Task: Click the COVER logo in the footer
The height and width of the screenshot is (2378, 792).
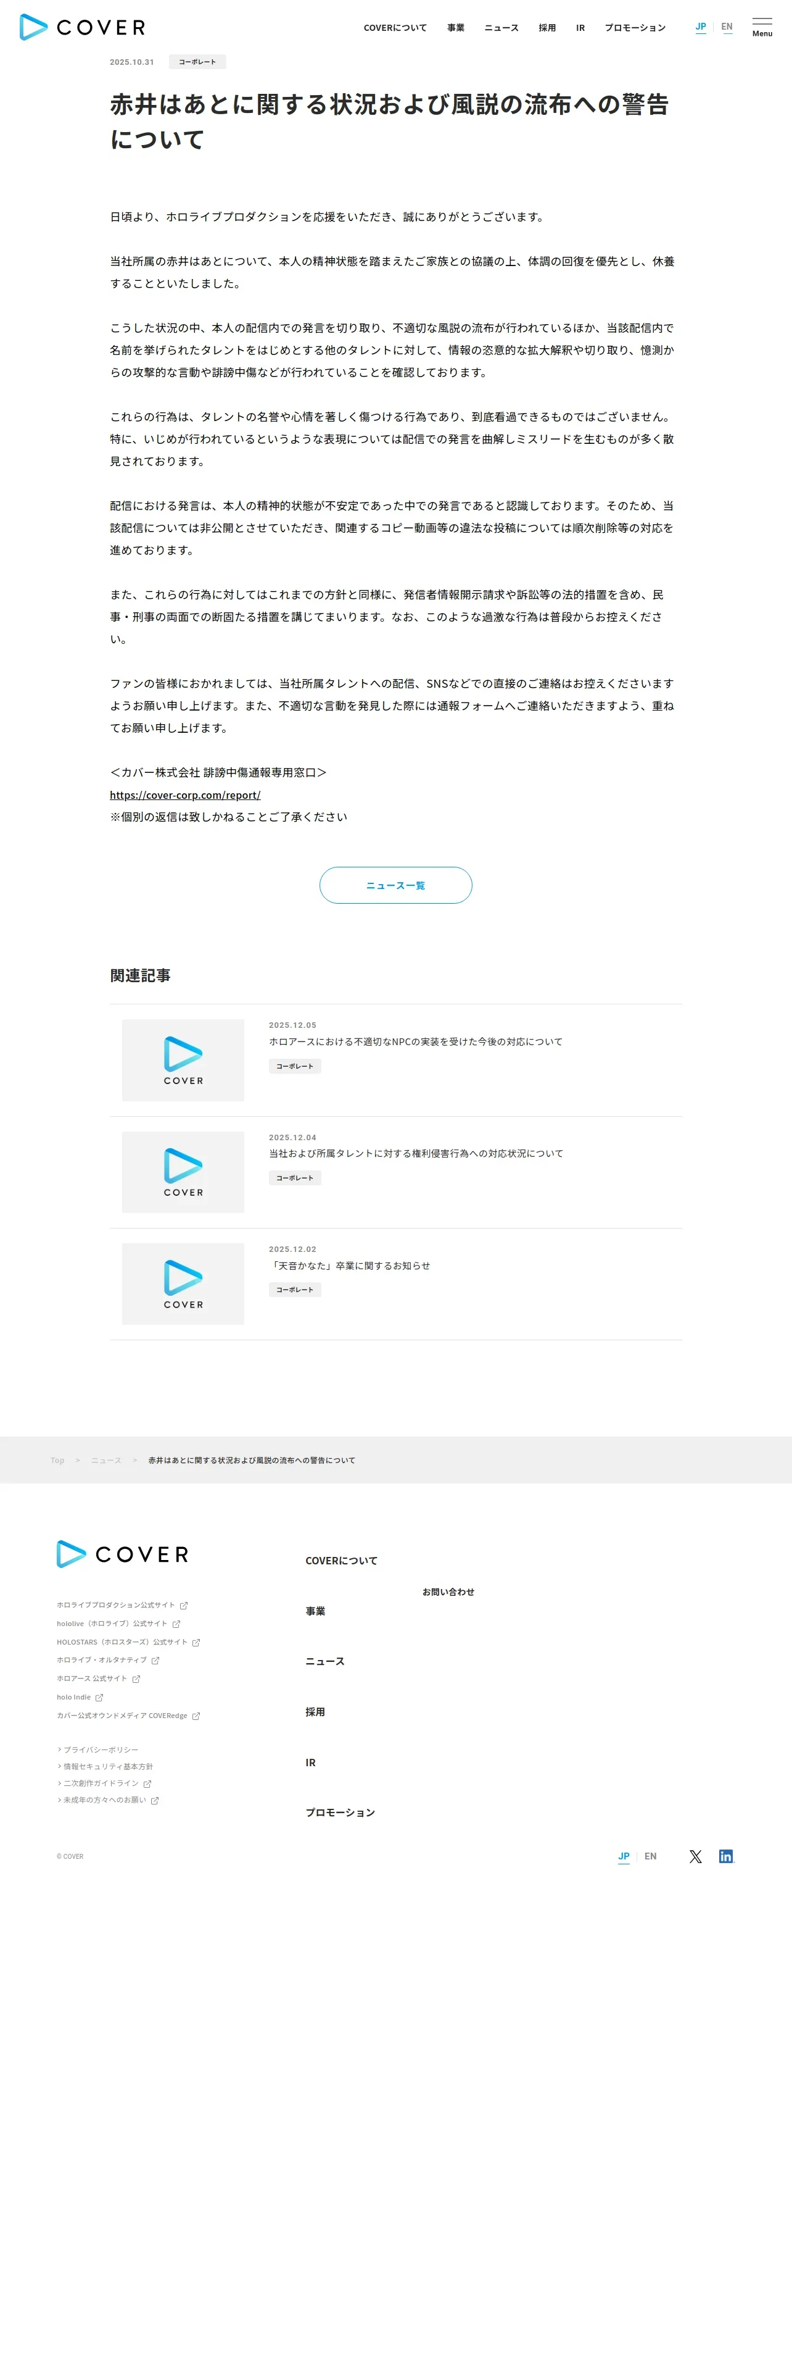Action: (123, 1554)
